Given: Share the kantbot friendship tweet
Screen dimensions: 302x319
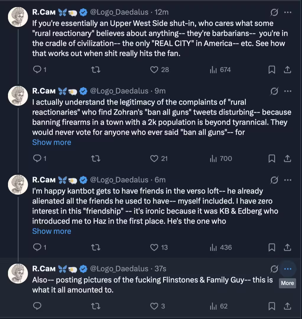Looking at the screenshot, I should (x=287, y=248).
